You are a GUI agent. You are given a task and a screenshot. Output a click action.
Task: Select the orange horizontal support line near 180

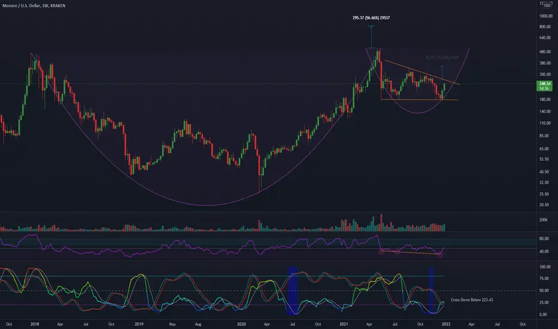(420, 99)
